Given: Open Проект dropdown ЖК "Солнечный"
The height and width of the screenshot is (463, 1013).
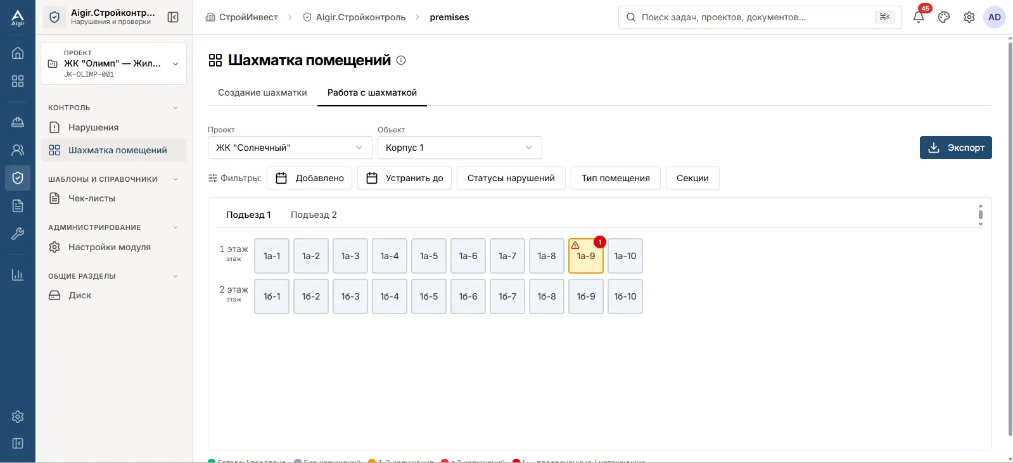Looking at the screenshot, I should [x=290, y=148].
